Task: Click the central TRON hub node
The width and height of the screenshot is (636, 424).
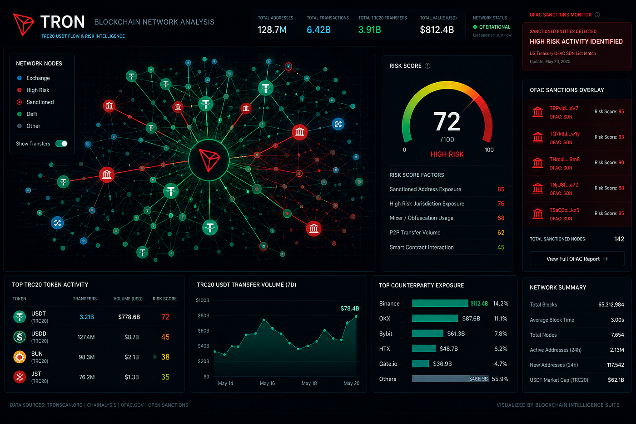Action: coord(209,160)
